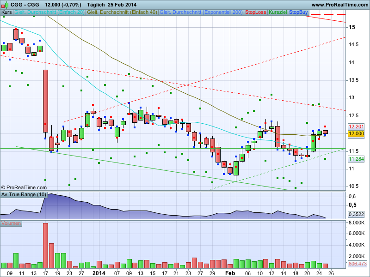Click the © ProRealTime.com watermark

click(x=24, y=187)
